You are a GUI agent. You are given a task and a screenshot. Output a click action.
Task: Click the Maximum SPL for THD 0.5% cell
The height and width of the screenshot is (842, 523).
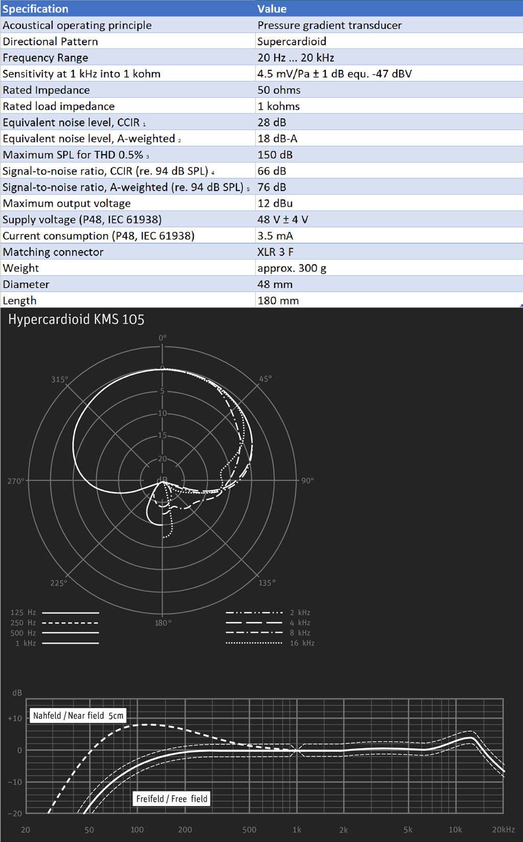[x=76, y=155]
